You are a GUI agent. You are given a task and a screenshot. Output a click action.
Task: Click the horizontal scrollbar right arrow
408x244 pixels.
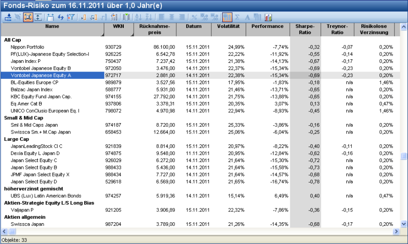click(x=397, y=231)
